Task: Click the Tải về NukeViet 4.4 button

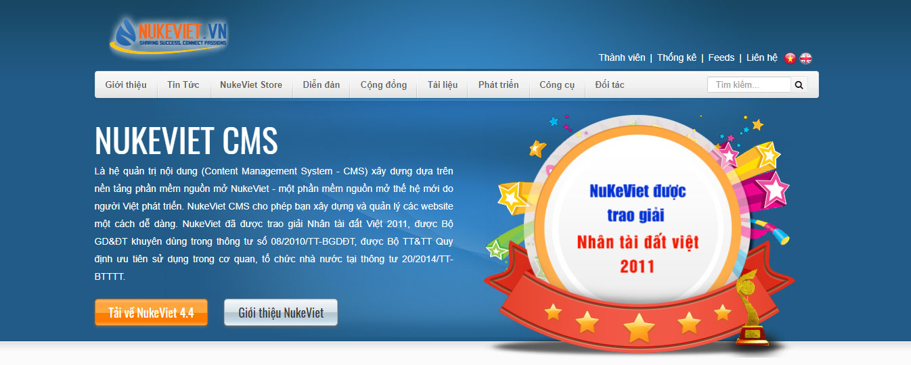Action: [151, 312]
